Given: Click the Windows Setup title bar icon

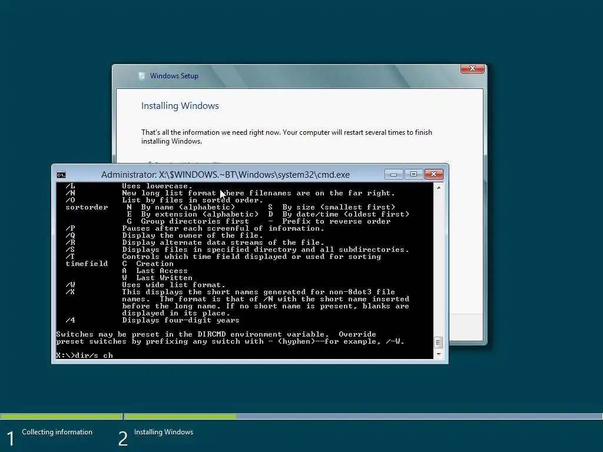Looking at the screenshot, I should tap(142, 76).
